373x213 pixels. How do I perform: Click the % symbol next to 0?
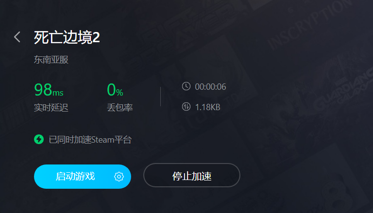[x=119, y=92]
